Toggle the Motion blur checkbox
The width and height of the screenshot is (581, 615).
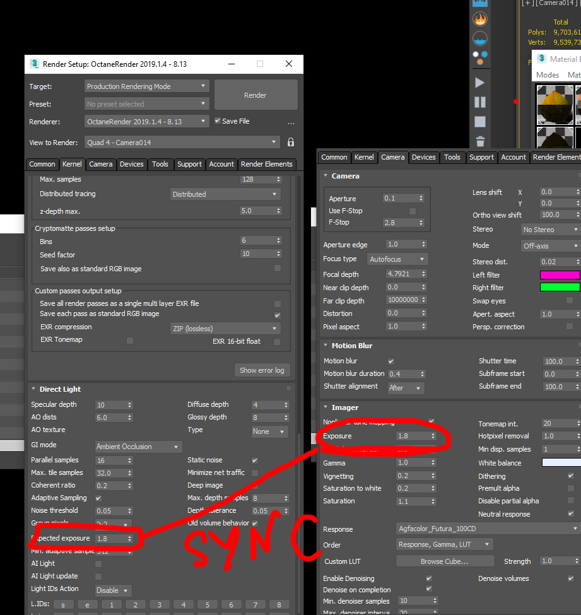point(391,361)
